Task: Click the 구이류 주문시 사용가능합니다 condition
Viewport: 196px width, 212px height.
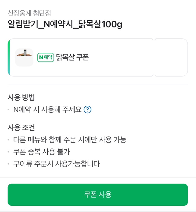Action: [56, 164]
